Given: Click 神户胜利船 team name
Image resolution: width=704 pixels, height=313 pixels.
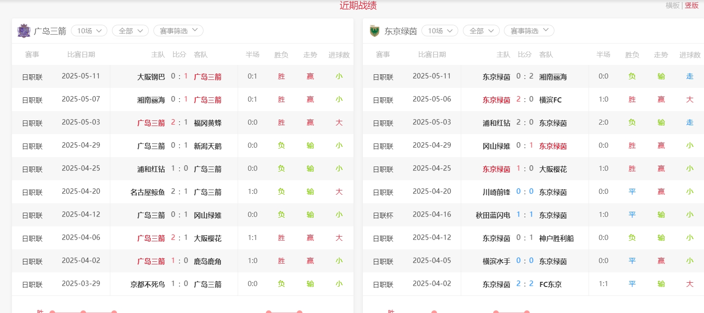Looking at the screenshot, I should 557,238.
